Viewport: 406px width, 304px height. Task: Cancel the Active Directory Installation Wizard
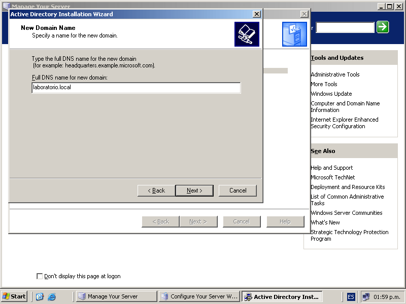click(x=238, y=191)
